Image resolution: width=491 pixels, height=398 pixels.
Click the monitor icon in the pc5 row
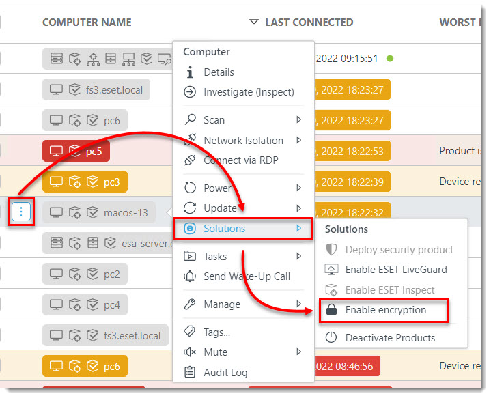click(56, 152)
